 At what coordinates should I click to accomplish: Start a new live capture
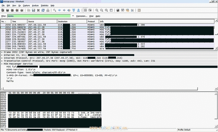click(x=12, y=10)
